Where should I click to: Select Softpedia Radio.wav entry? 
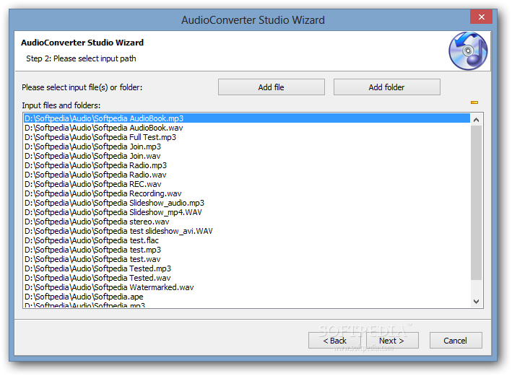click(x=247, y=175)
